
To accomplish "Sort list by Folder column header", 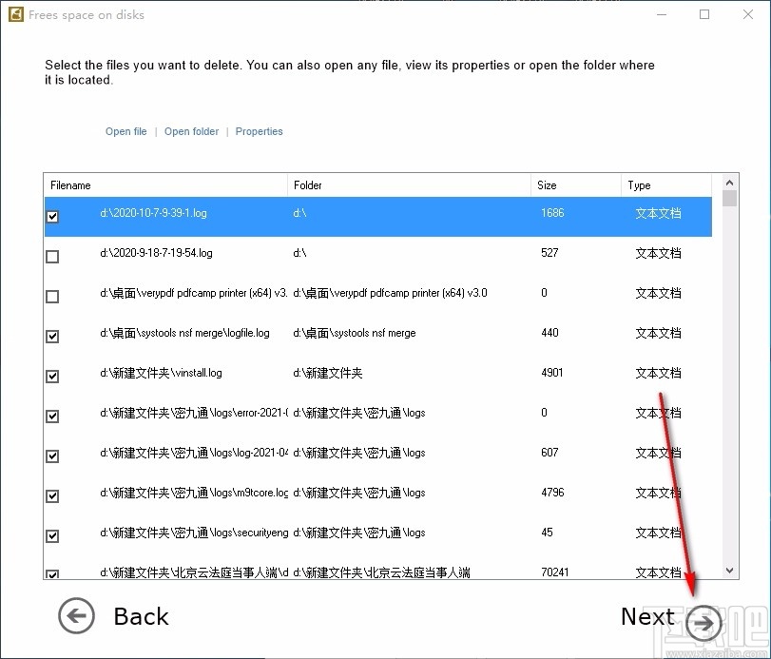I will (409, 185).
